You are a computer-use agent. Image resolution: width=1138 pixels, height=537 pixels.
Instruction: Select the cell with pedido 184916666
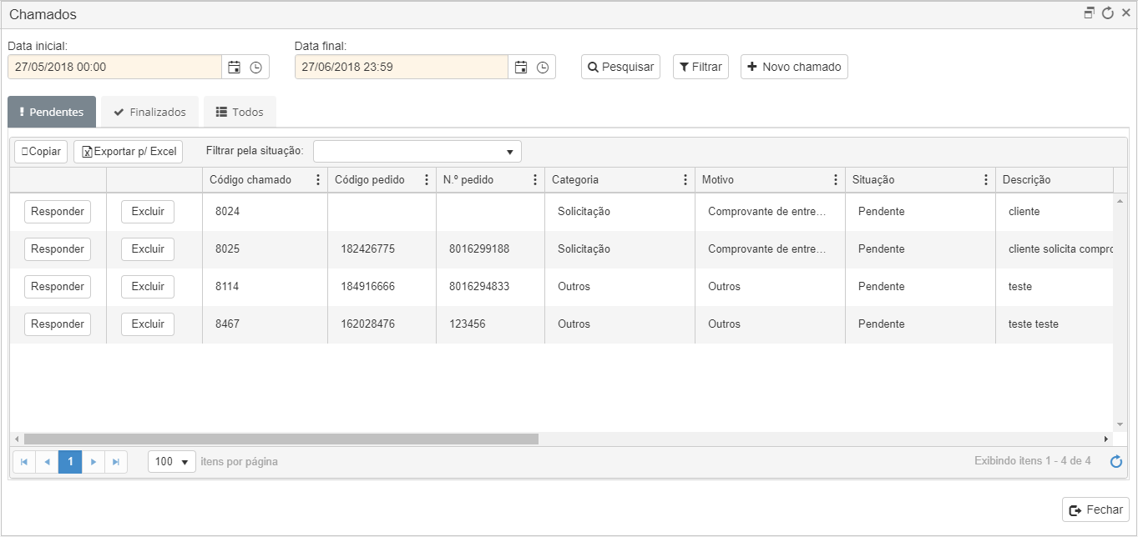[382, 287]
